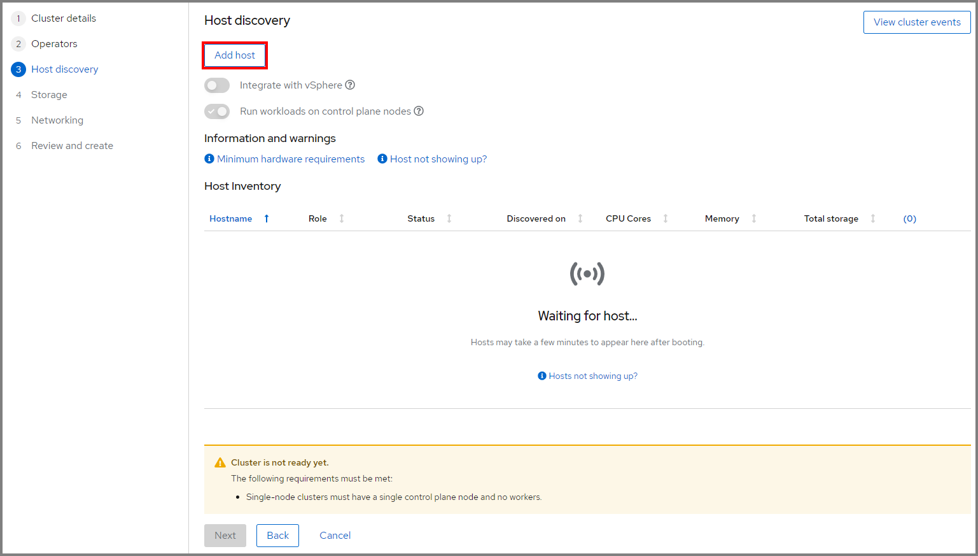Click the warning triangle in the cluster banner
The height and width of the screenshot is (556, 978).
[220, 462]
